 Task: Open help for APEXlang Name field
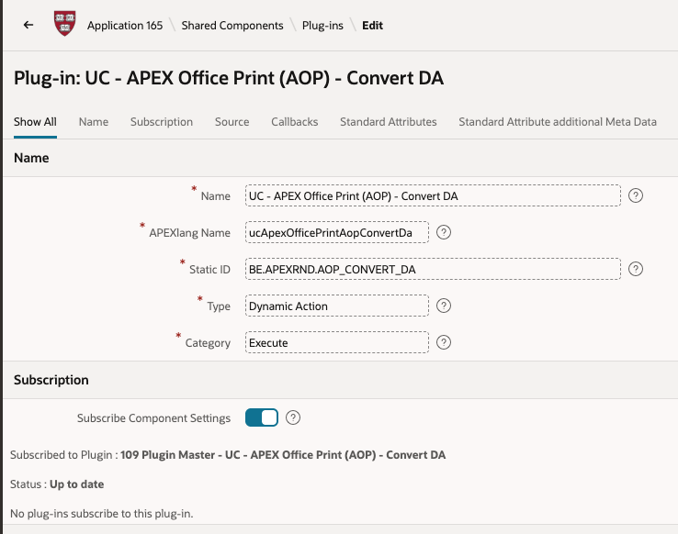[443, 232]
